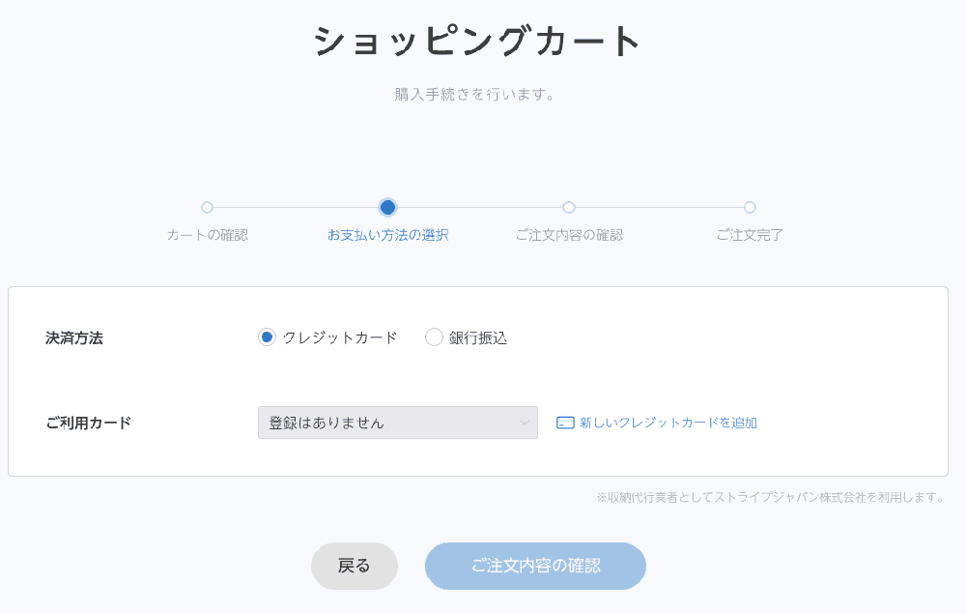The width and height of the screenshot is (966, 614).
Task: Click the credit card icon beside the add-card link
Action: coord(565,423)
